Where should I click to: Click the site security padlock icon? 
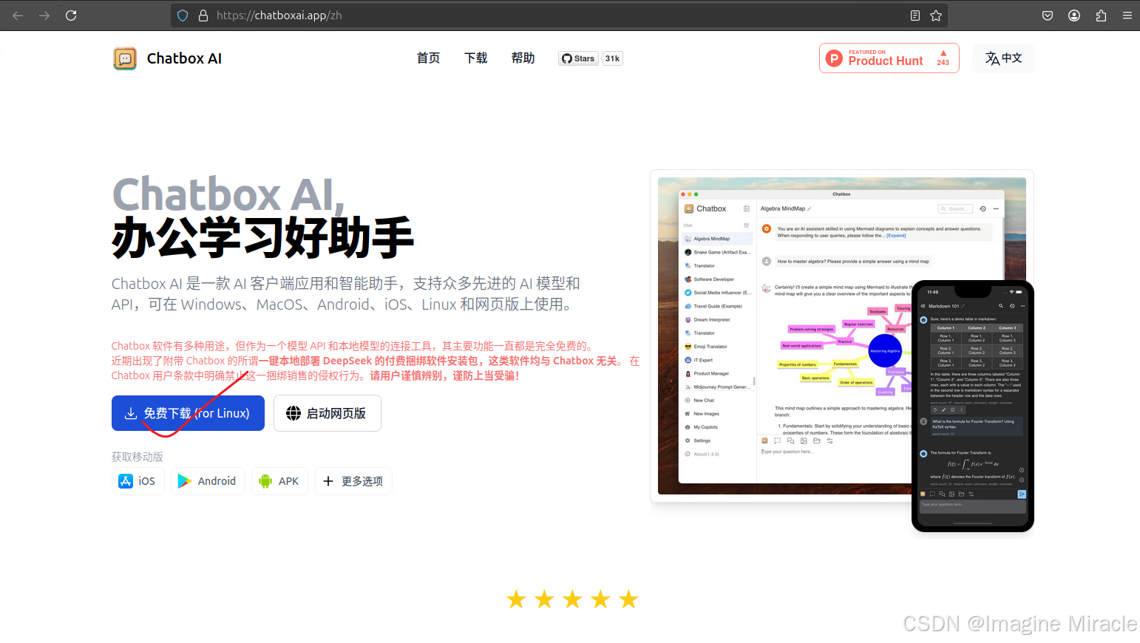point(203,16)
